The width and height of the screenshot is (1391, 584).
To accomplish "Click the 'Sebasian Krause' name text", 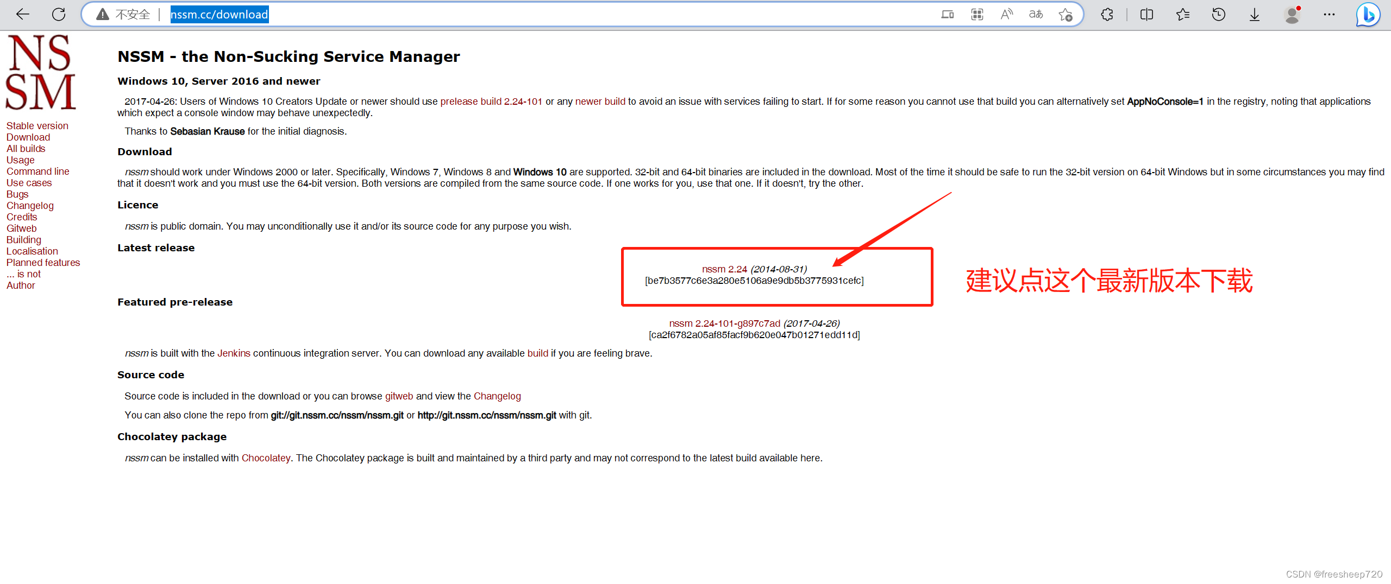I will point(208,131).
